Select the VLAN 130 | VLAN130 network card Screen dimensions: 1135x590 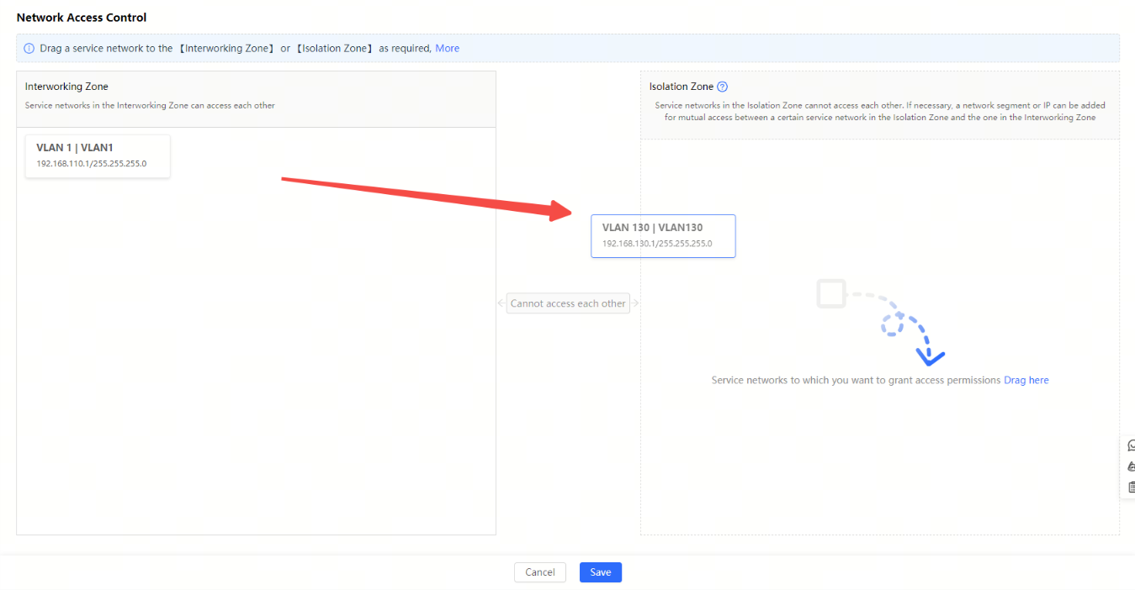click(x=663, y=235)
